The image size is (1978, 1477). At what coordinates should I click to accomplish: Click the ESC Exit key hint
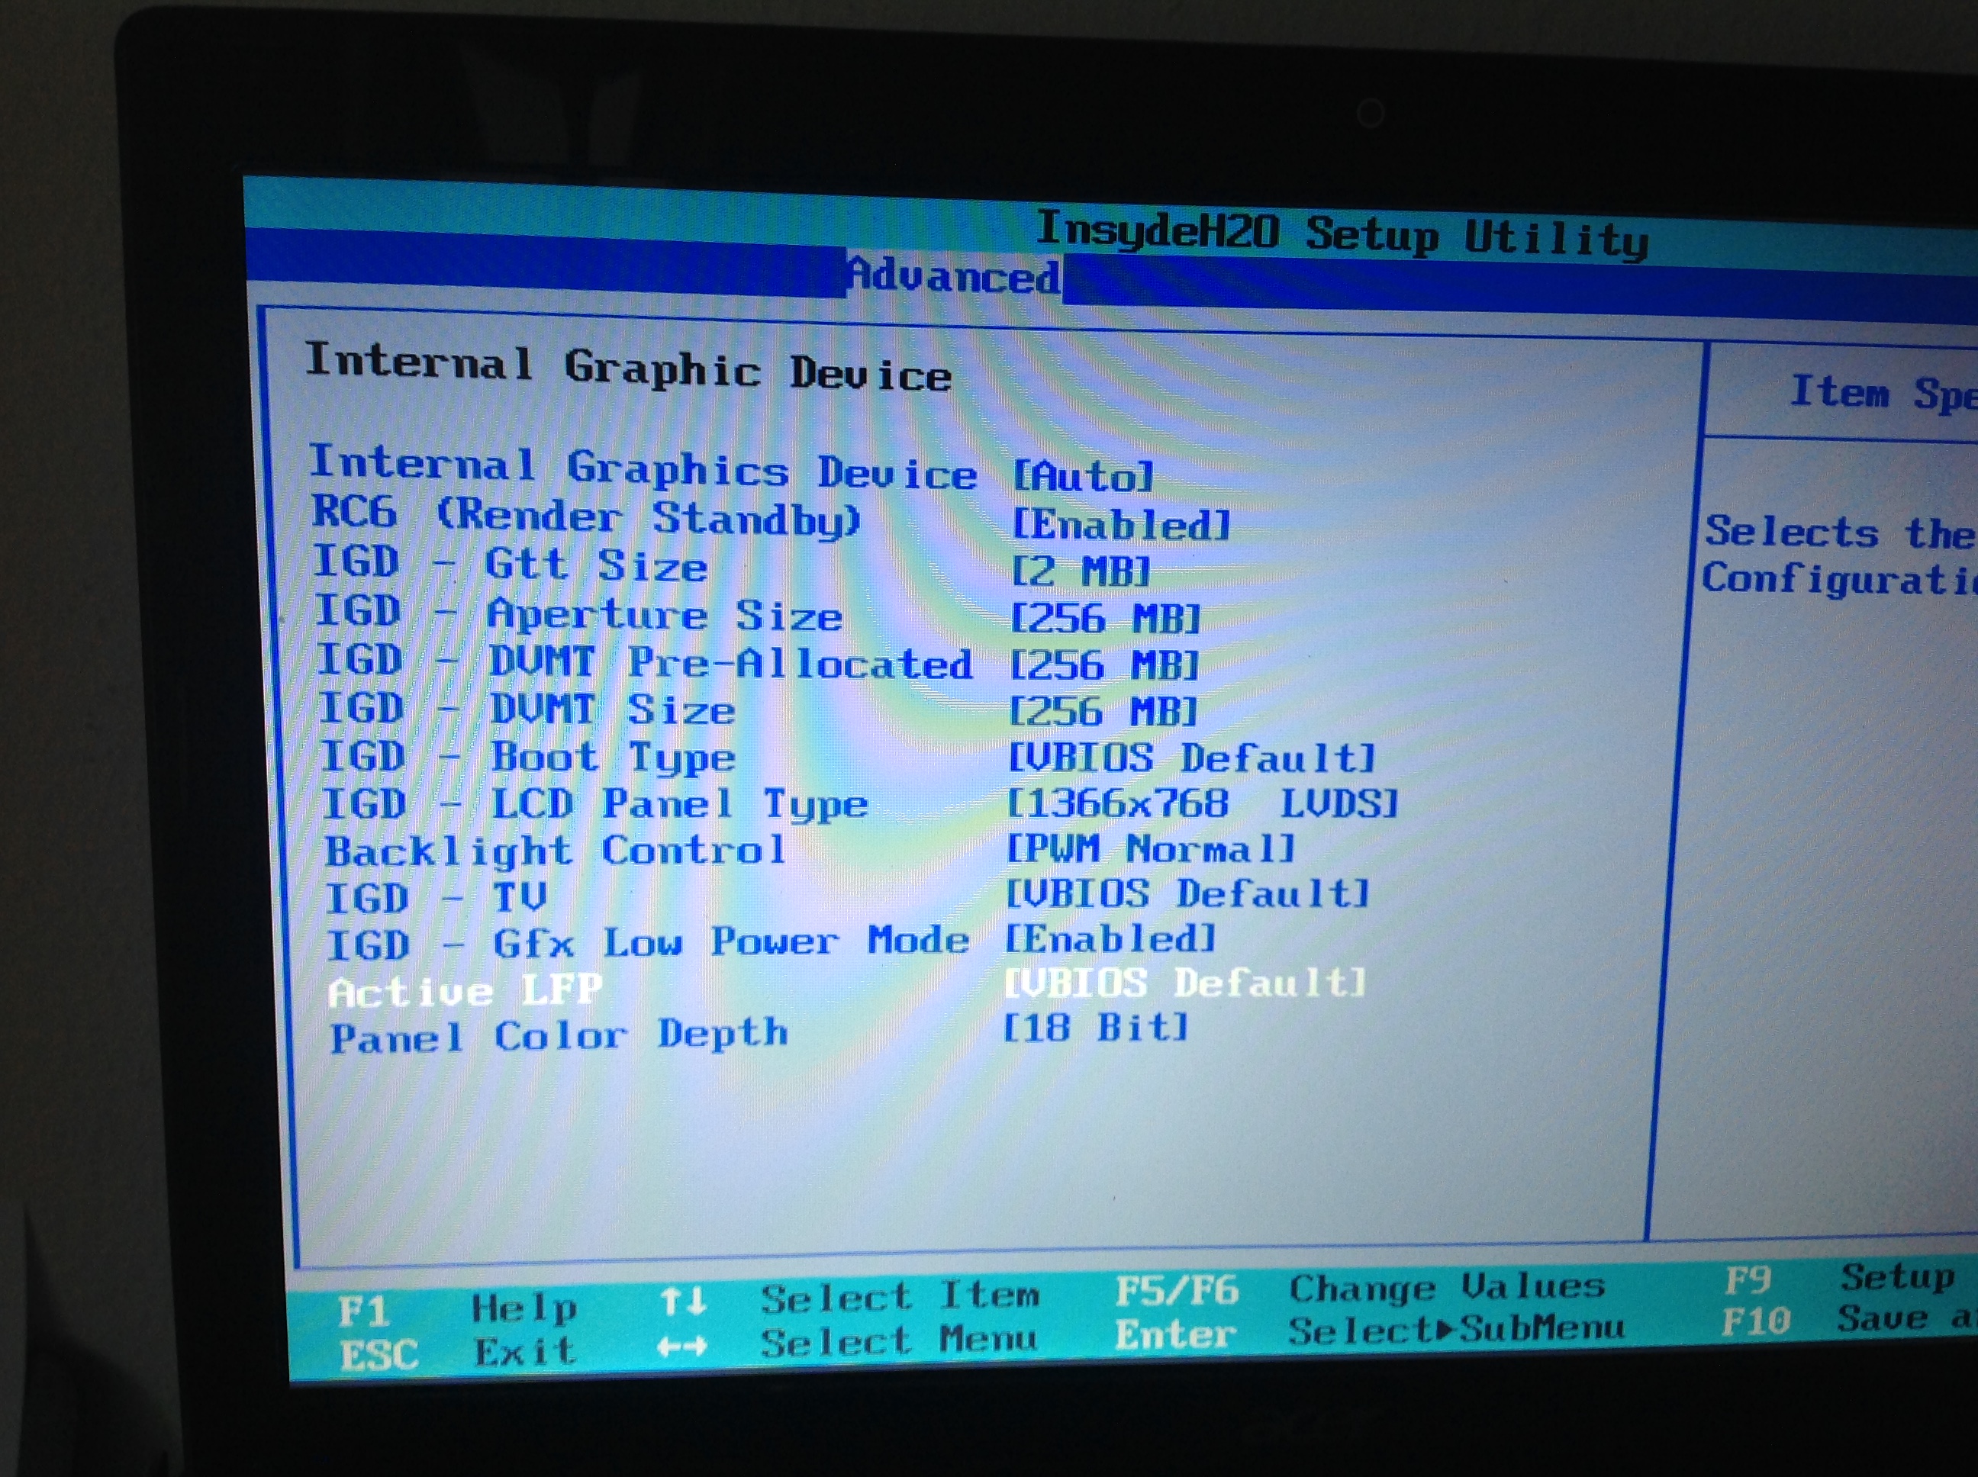[379, 1354]
